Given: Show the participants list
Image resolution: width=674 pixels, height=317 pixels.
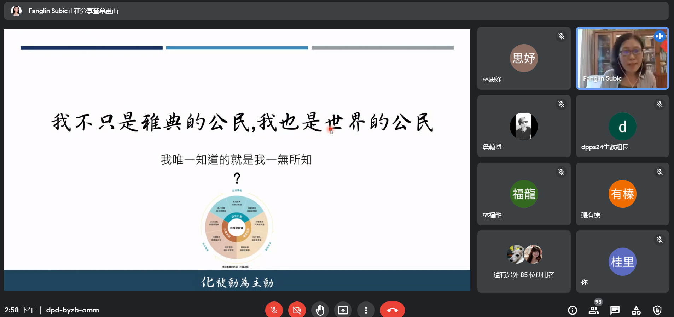Looking at the screenshot, I should (x=593, y=310).
